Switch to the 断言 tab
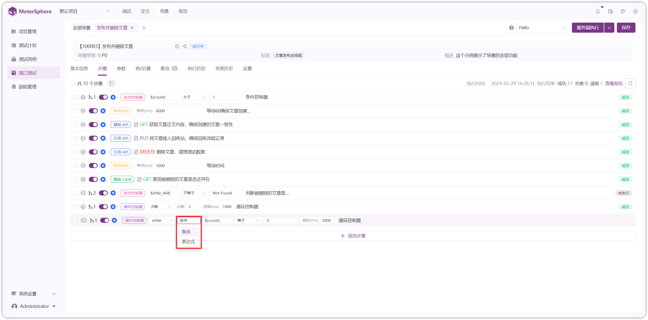This screenshot has width=648, height=320. 169,68
